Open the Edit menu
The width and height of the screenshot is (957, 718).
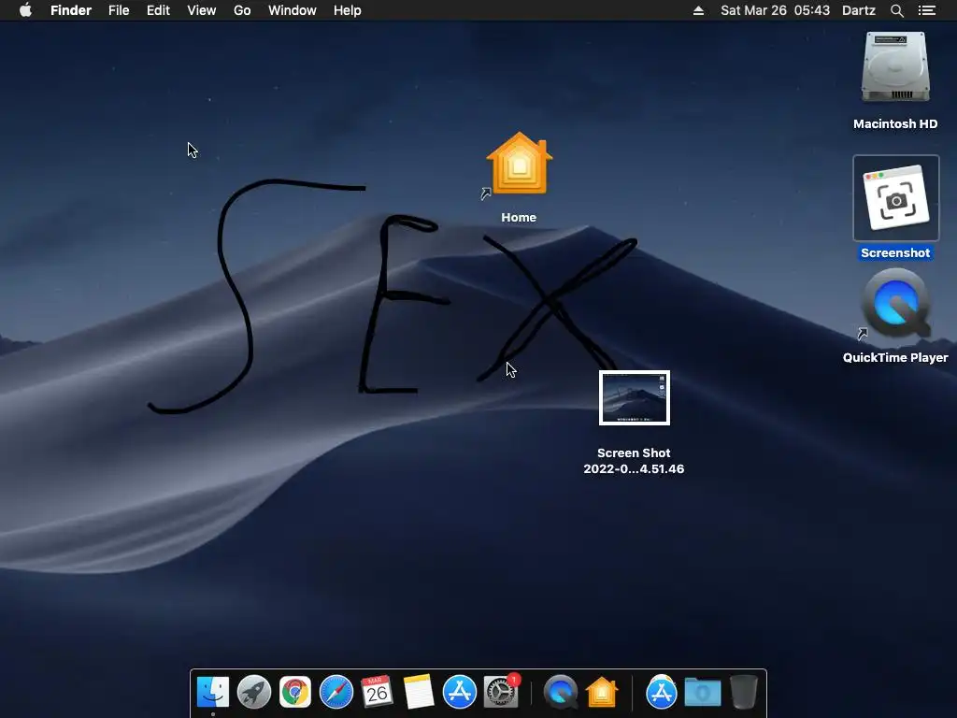tap(158, 10)
